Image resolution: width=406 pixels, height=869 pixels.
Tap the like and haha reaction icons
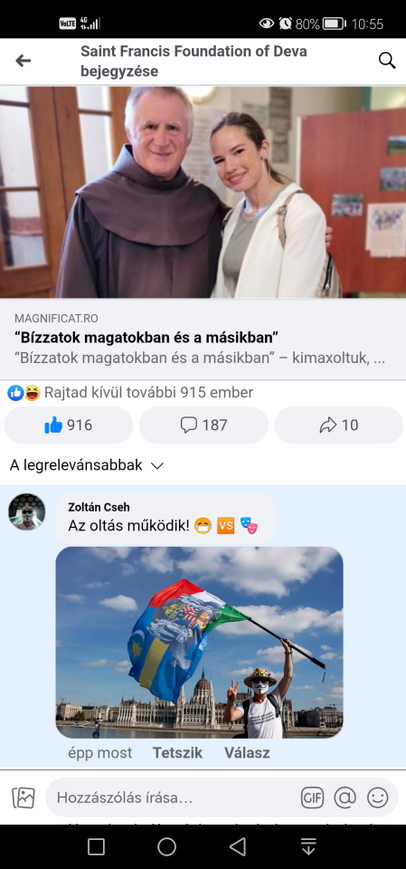tap(24, 393)
